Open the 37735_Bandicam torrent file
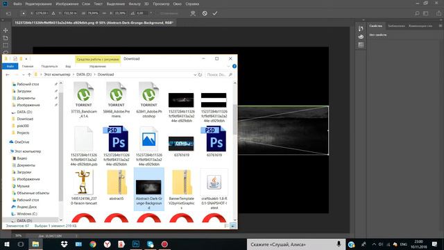The image size is (444, 250). tap(83, 100)
